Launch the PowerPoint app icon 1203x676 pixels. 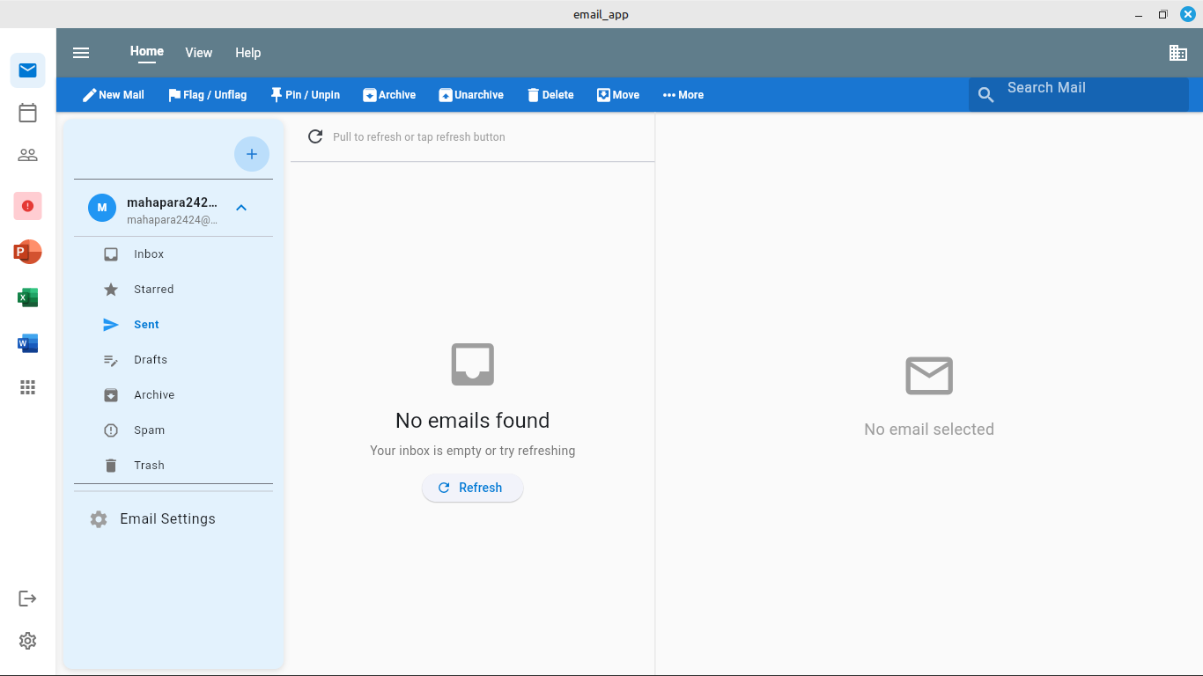pos(27,253)
